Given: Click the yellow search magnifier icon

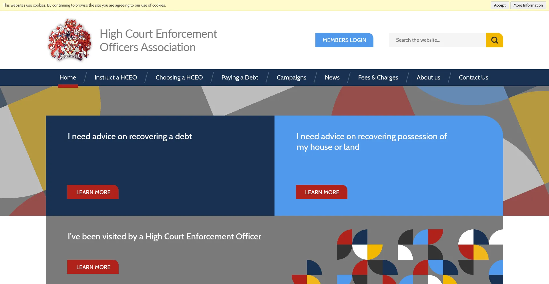Looking at the screenshot, I should pos(494,40).
